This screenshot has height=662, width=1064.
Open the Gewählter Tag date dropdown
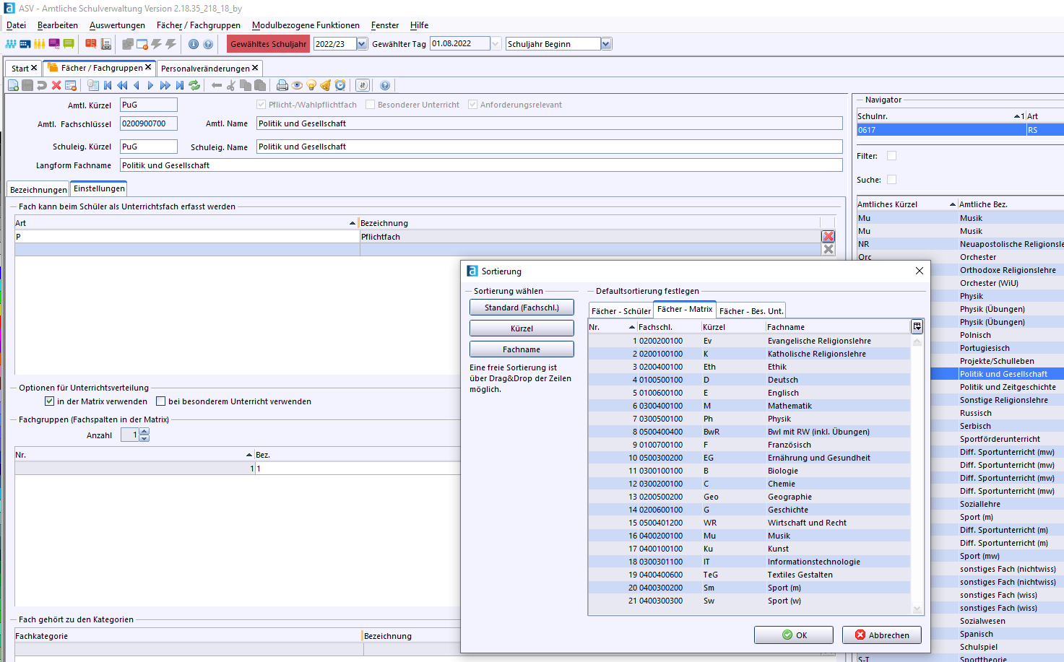coord(496,44)
